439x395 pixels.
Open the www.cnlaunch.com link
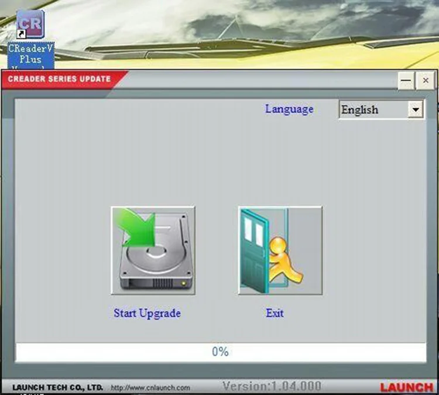tap(150, 388)
